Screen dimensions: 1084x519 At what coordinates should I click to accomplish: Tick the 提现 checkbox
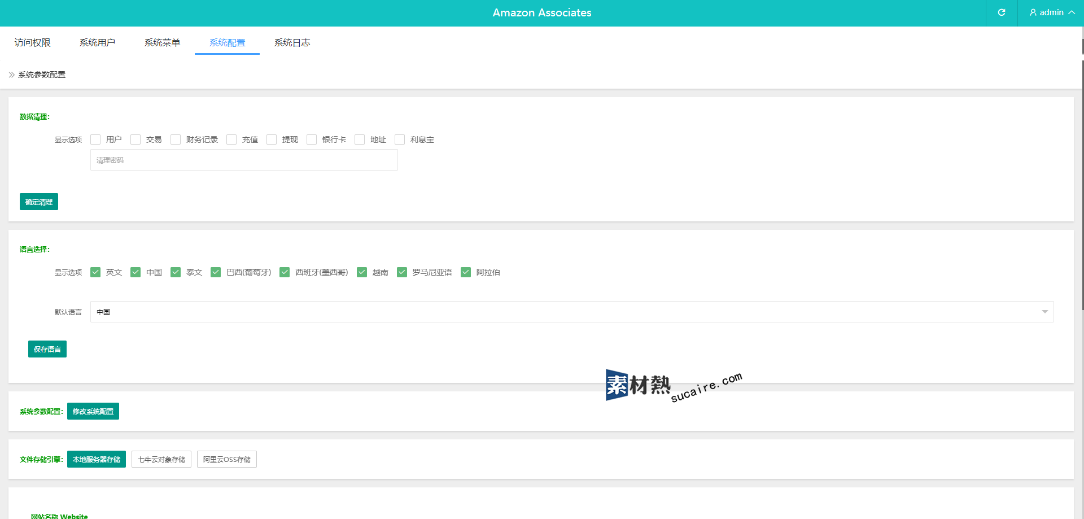pos(272,139)
